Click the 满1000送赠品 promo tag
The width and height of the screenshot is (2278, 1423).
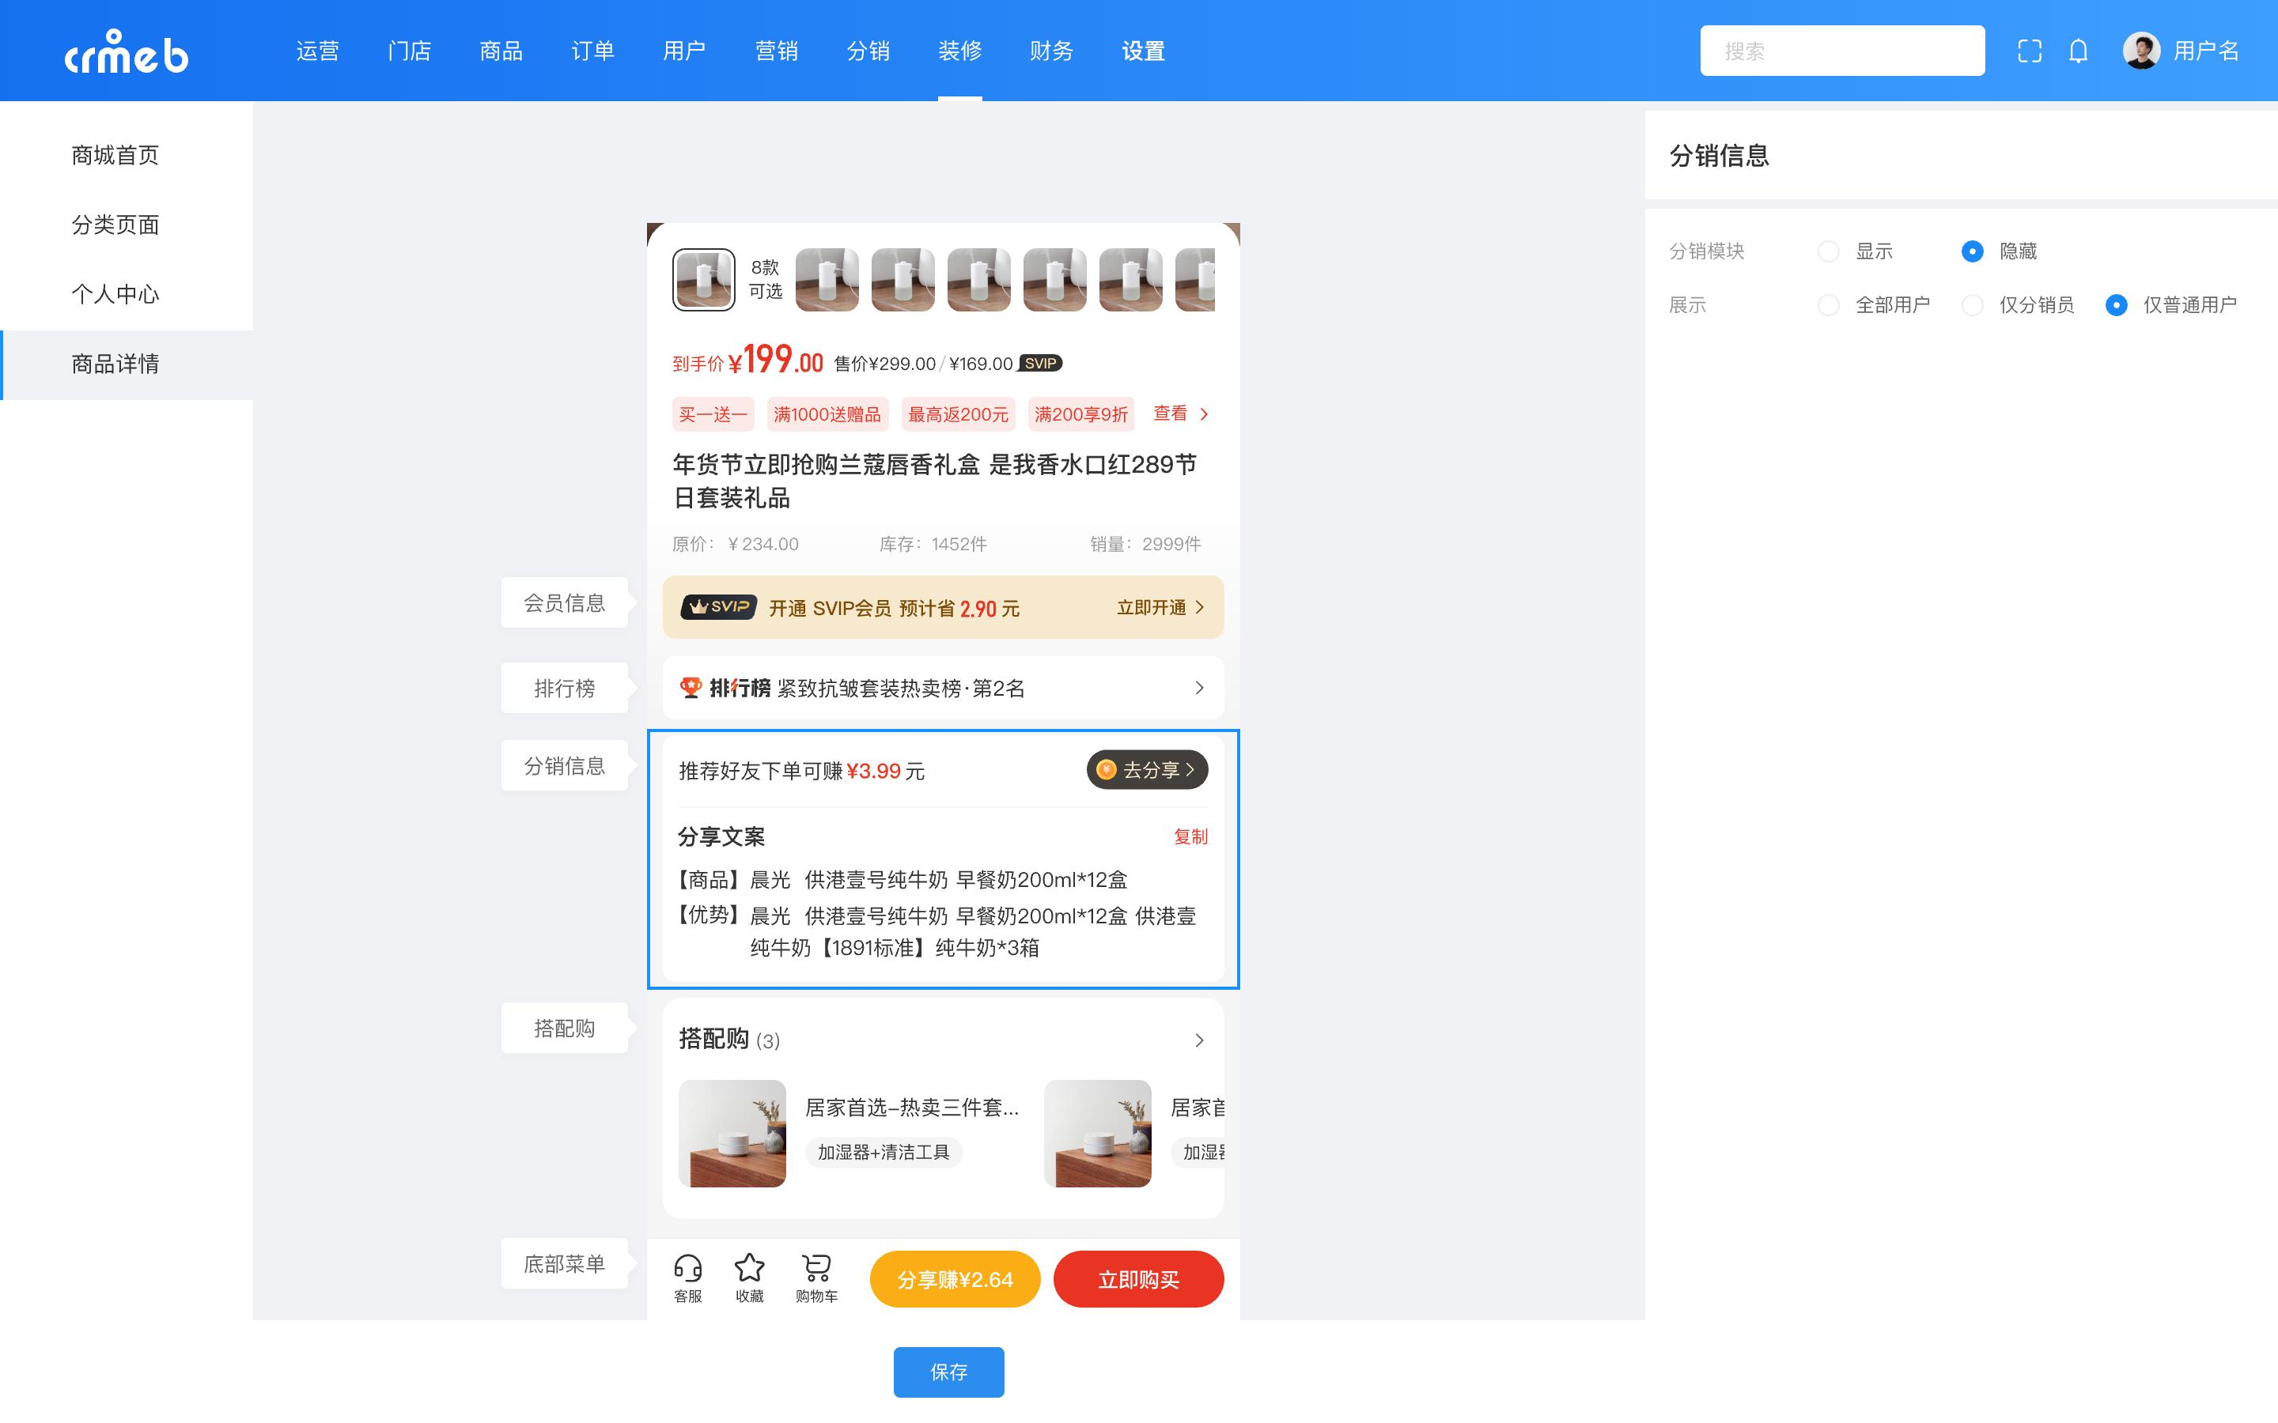pos(827,414)
